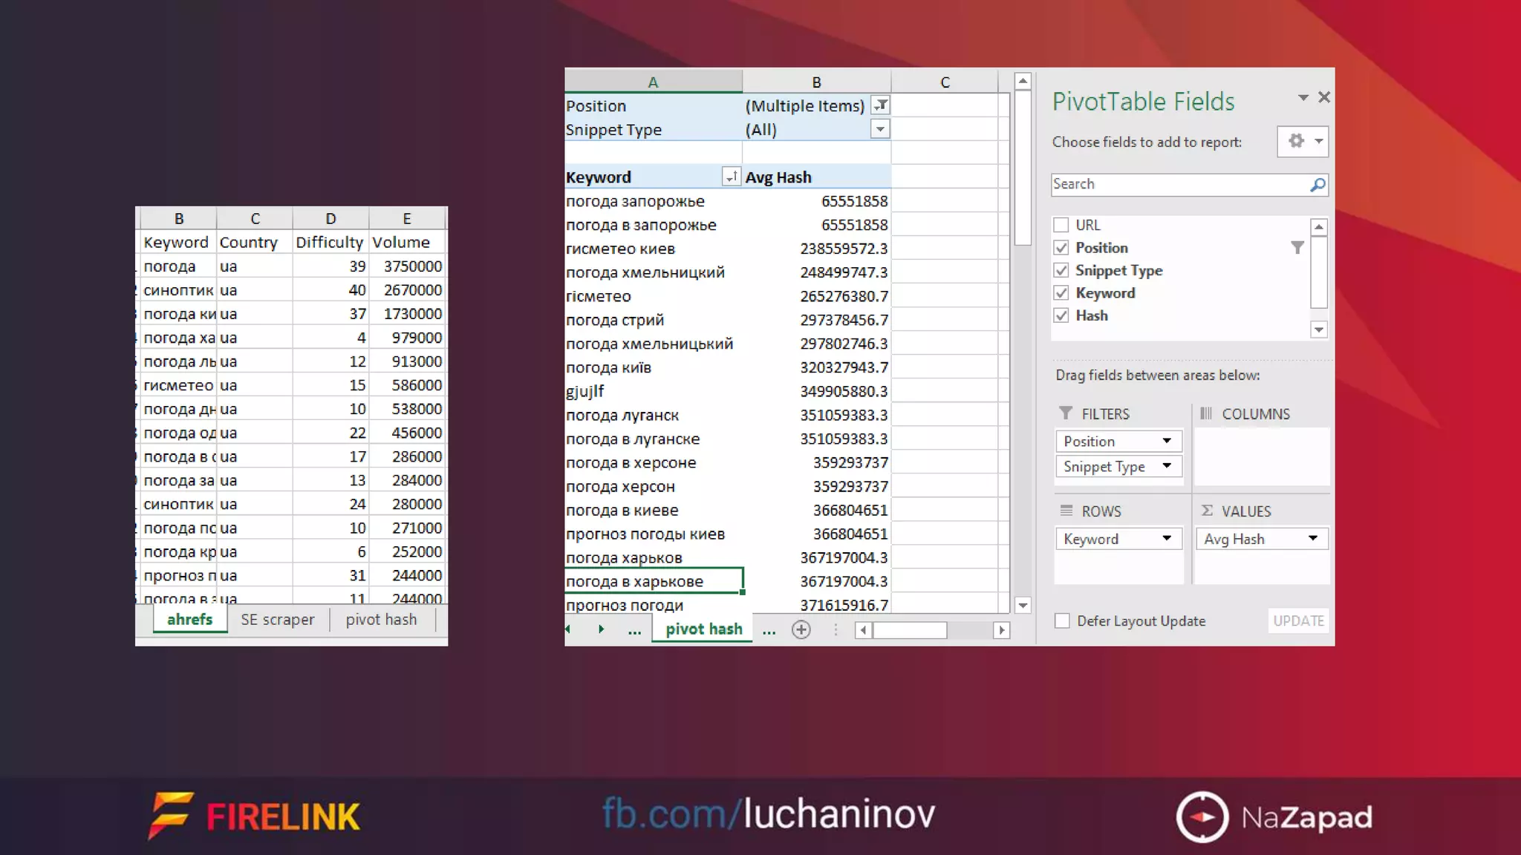Viewport: 1521px width, 855px height.
Task: Click the search magnifier icon in fields pane
Action: click(1318, 185)
